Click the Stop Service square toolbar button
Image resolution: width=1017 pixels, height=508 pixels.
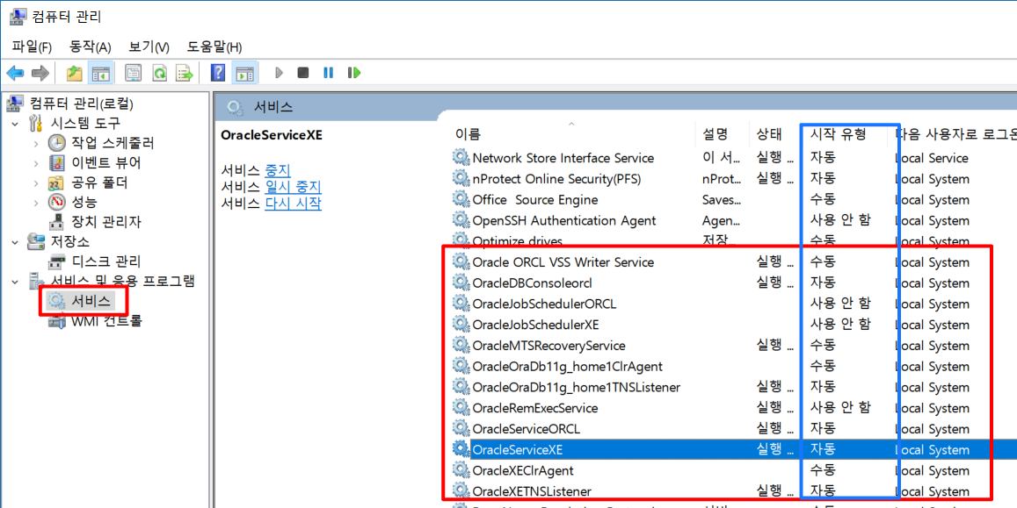coord(303,73)
